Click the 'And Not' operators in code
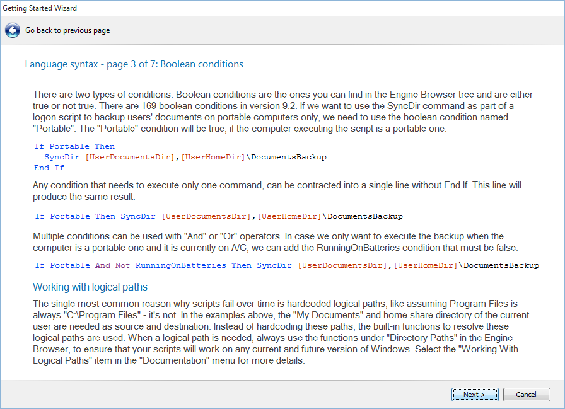 [112, 265]
